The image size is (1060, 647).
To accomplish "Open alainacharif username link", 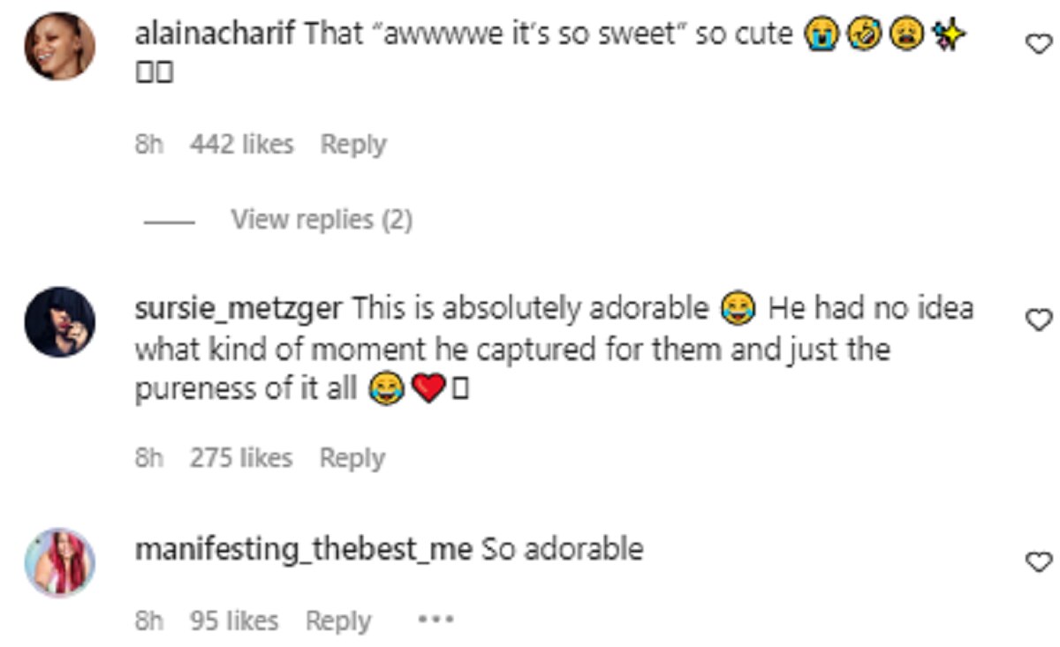I will 216,34.
